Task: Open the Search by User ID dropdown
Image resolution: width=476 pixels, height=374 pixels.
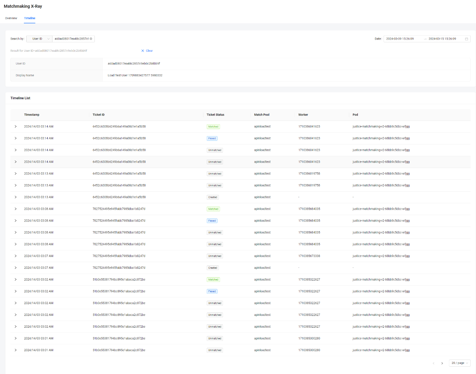Action: point(39,39)
